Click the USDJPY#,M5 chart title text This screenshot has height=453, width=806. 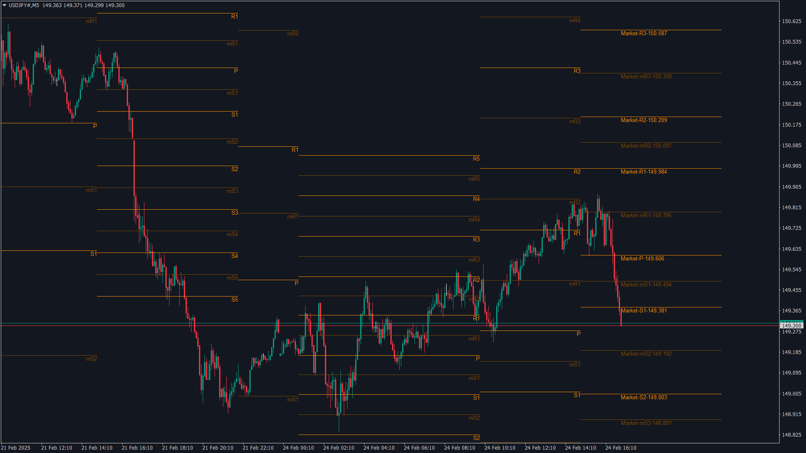(24, 5)
